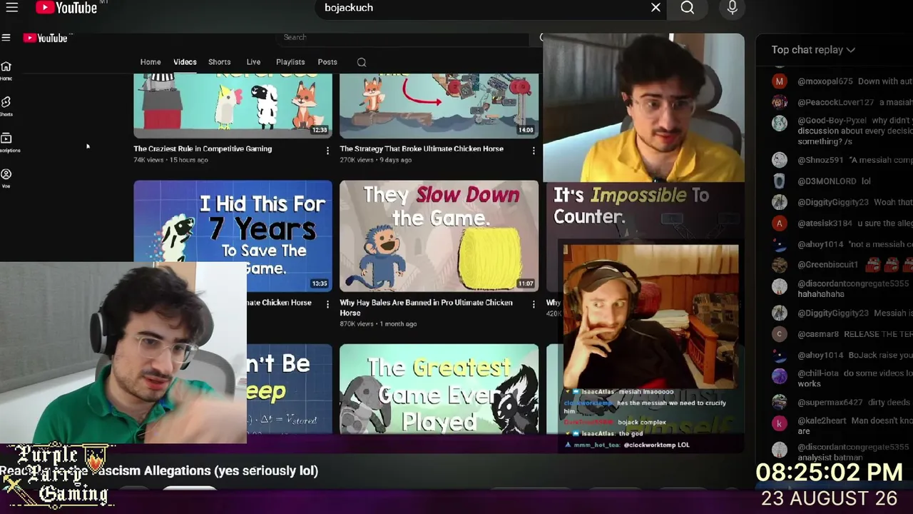Click the chat username @casmar8
This screenshot has width=913, height=514.
tap(818, 334)
